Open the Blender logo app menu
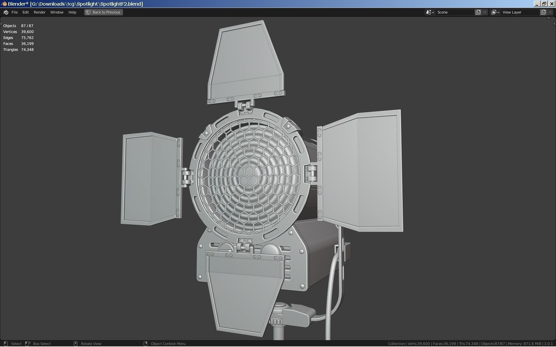 [x=6, y=12]
